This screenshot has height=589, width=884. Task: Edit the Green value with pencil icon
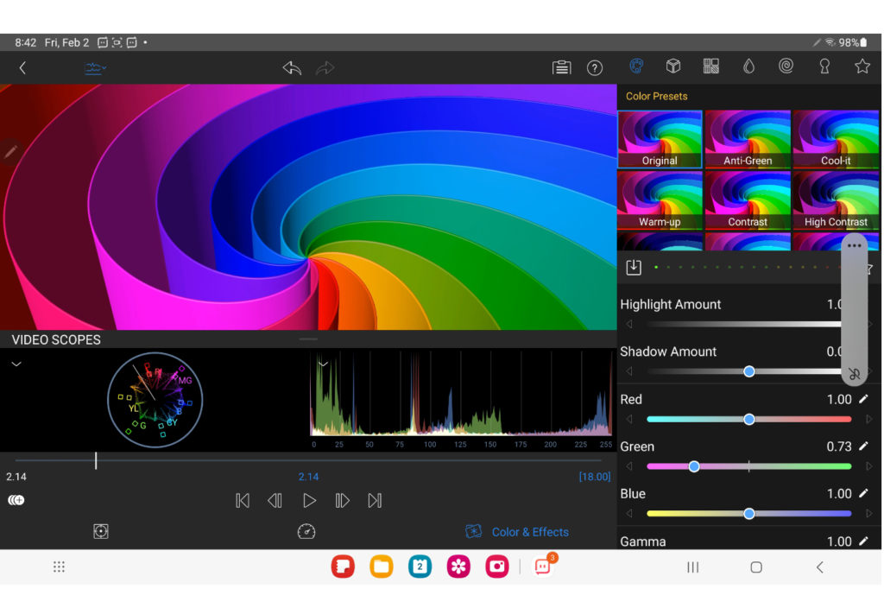click(x=863, y=446)
